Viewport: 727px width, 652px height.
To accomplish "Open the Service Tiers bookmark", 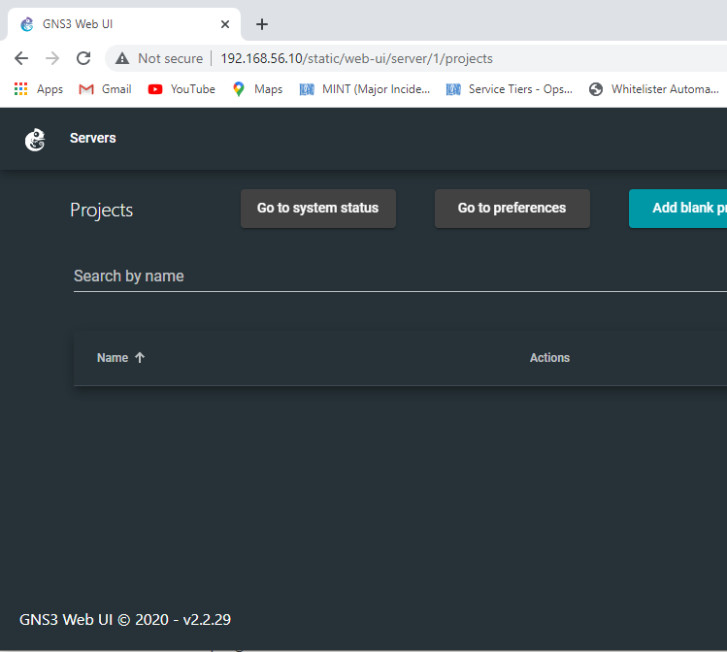I will 509,89.
